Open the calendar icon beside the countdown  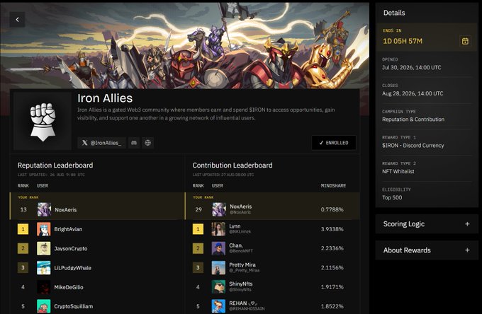coord(465,41)
